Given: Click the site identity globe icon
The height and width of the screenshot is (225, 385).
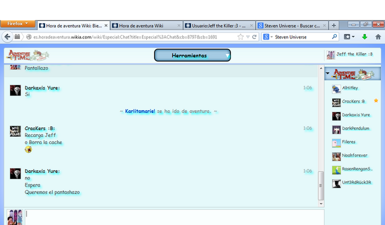Looking at the screenshot, I should (x=29, y=37).
